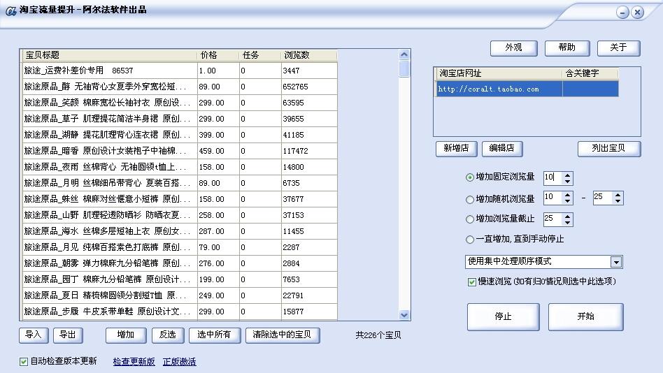Screen dimensions: 663x373
Task: Click the 导入 import button
Action: click(x=34, y=335)
